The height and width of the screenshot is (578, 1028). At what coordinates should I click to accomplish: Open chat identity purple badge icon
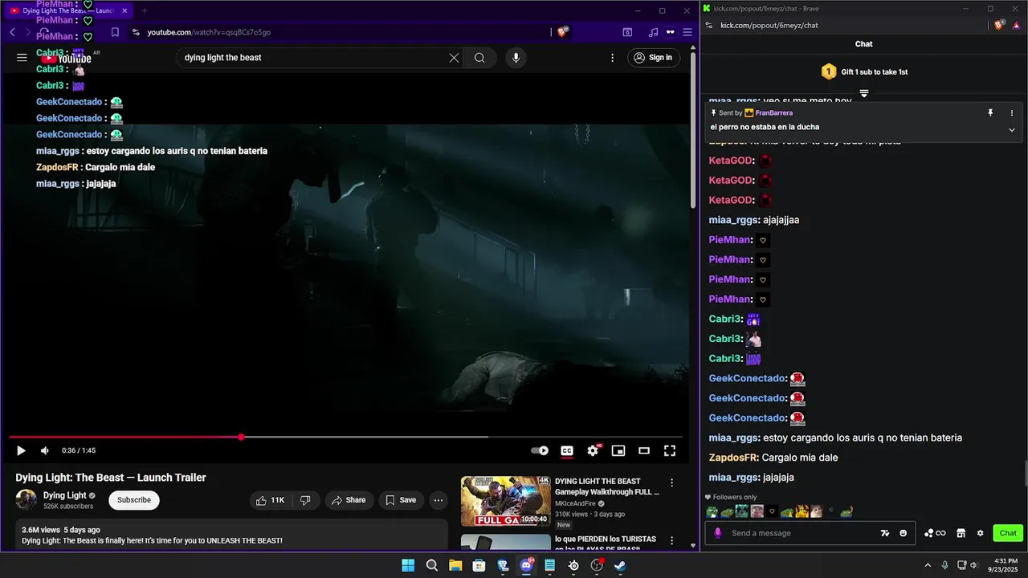pos(718,533)
